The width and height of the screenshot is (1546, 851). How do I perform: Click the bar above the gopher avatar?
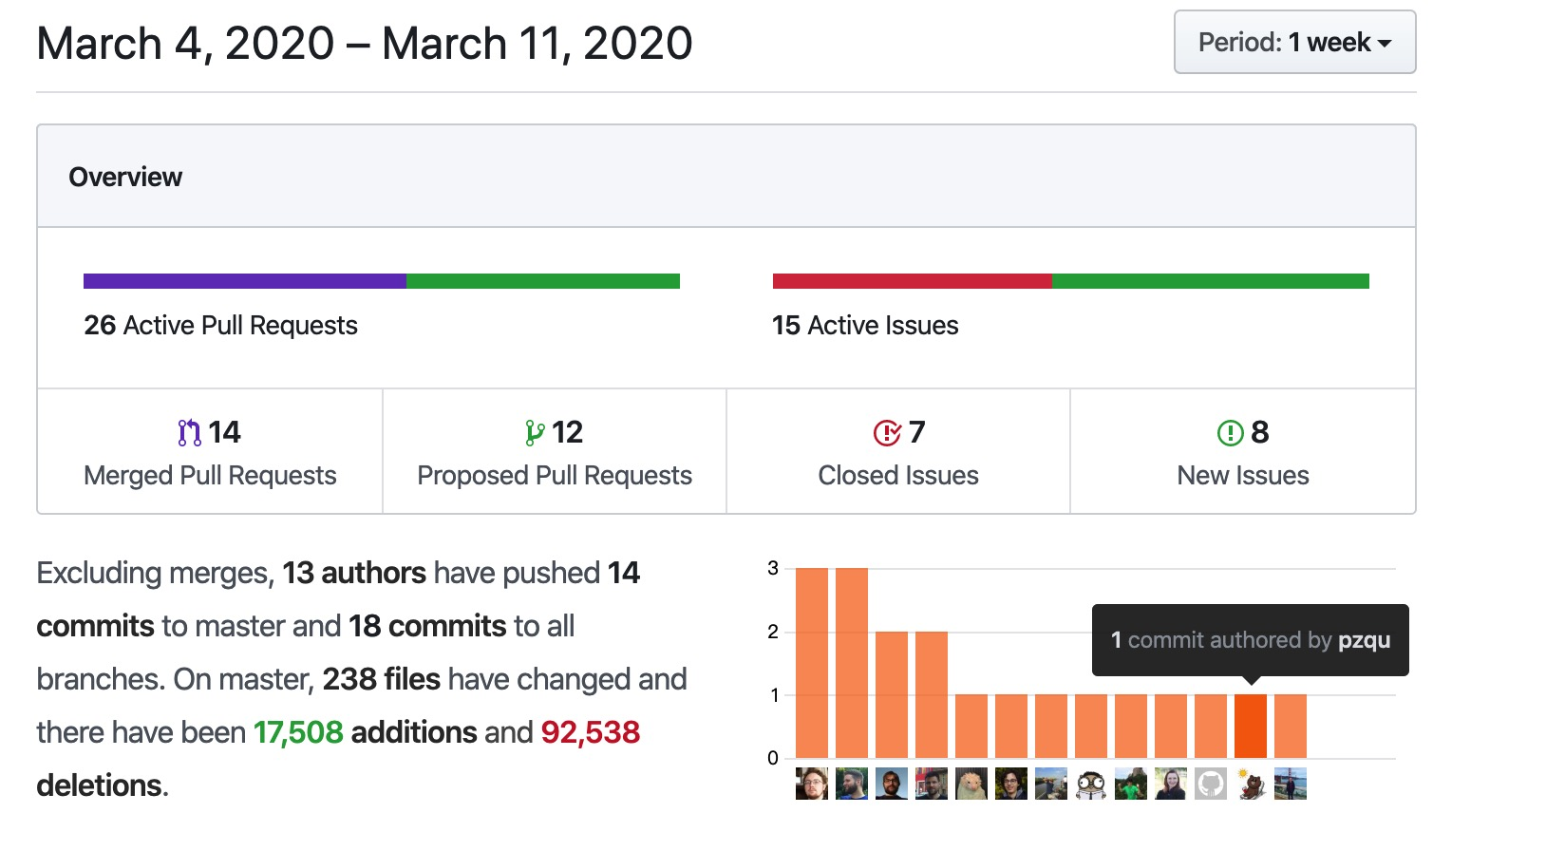pyautogui.click(x=1091, y=726)
